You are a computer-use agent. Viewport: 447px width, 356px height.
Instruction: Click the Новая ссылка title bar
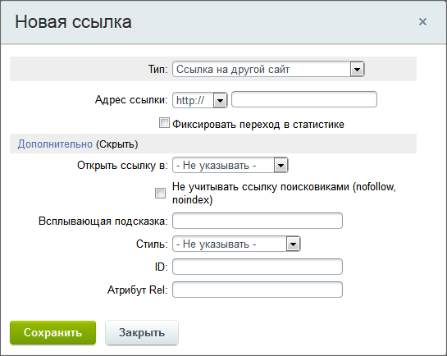click(x=223, y=22)
